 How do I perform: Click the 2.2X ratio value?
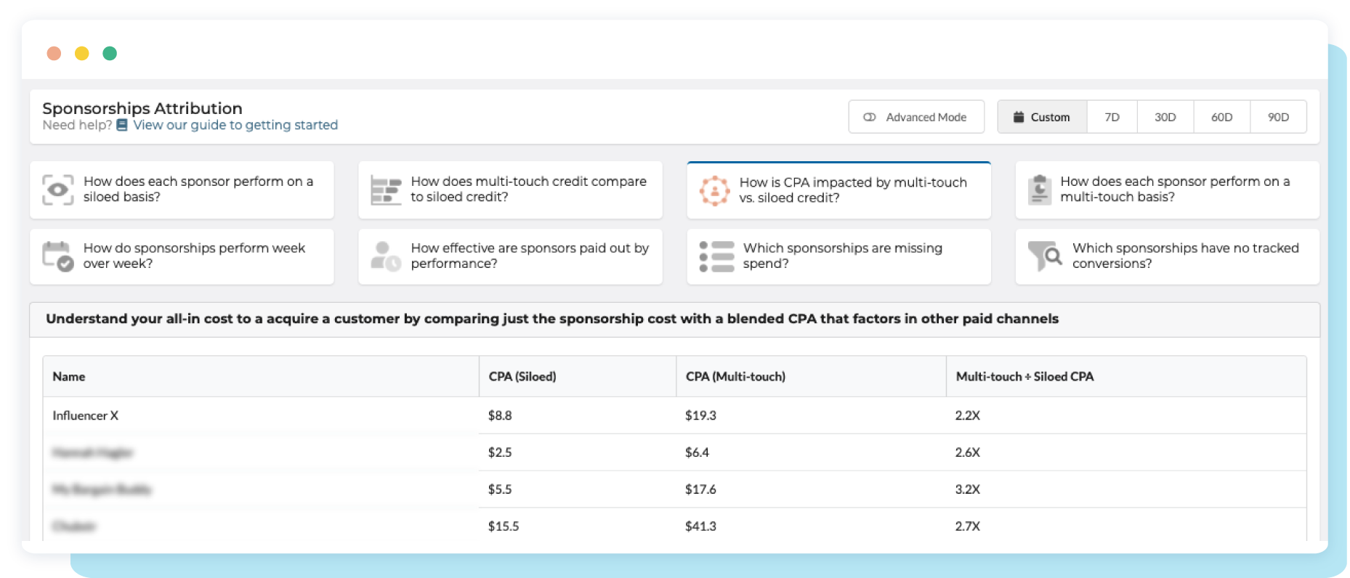point(968,415)
